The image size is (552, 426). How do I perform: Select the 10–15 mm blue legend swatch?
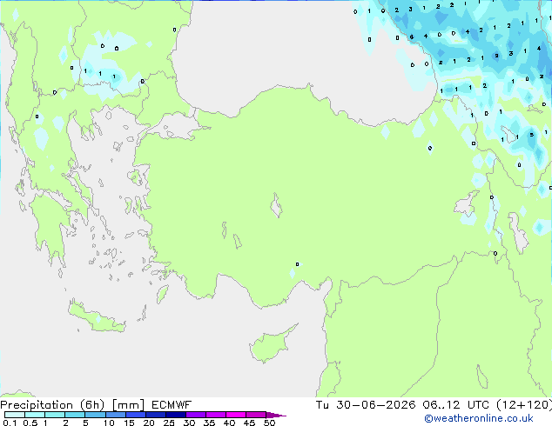[x=115, y=415]
